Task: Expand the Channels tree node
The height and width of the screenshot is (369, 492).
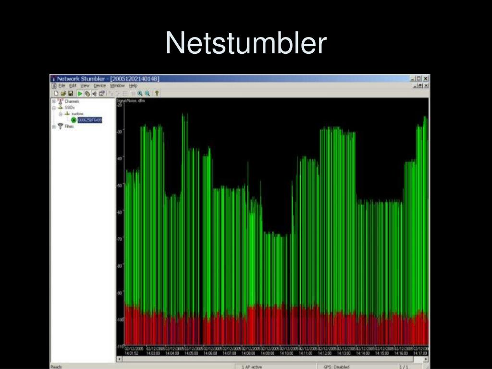Action: click(54, 101)
